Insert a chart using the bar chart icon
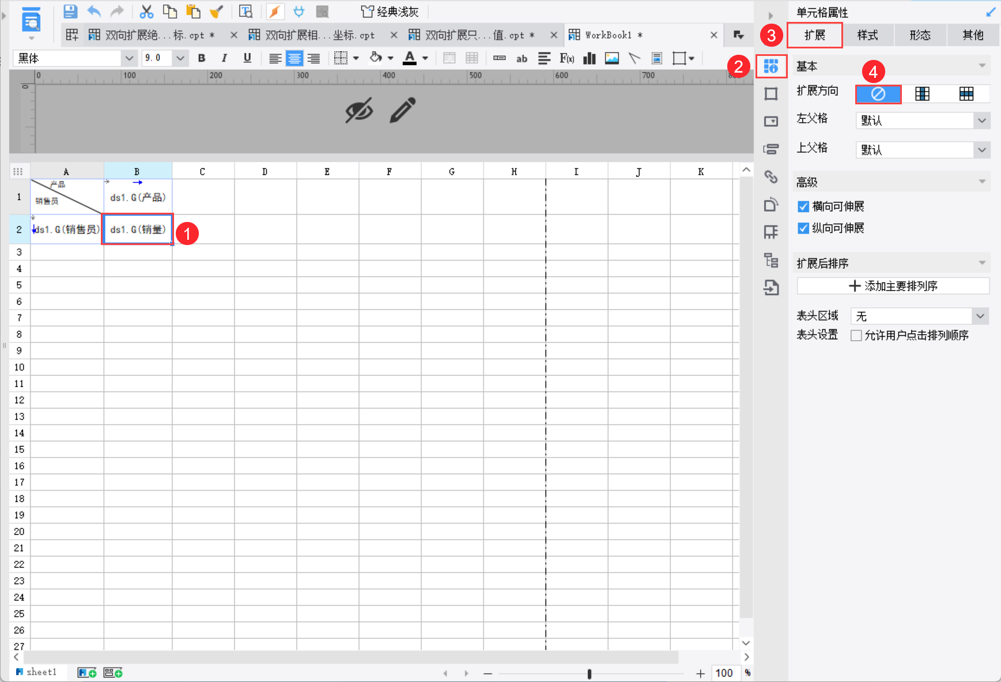This screenshot has height=682, width=1001. point(589,58)
